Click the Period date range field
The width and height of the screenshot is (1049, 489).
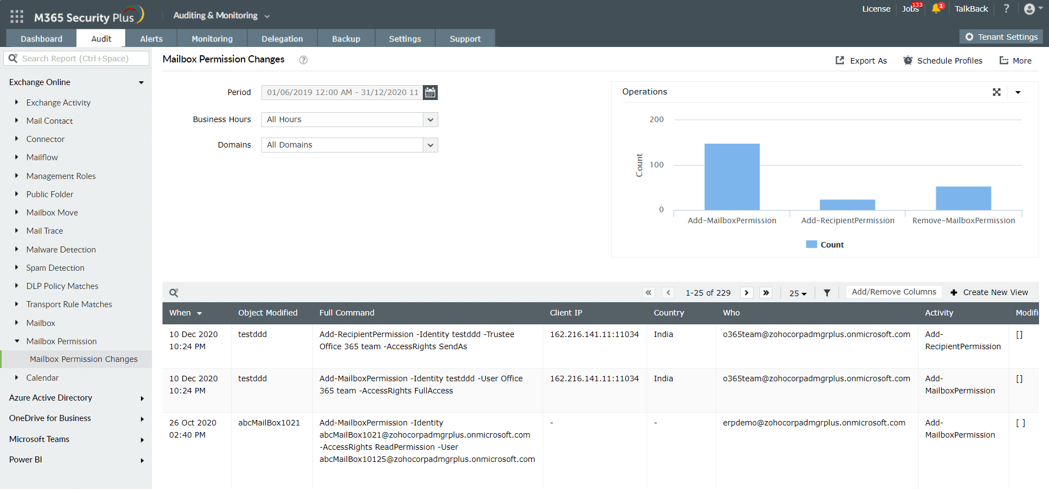(x=342, y=92)
